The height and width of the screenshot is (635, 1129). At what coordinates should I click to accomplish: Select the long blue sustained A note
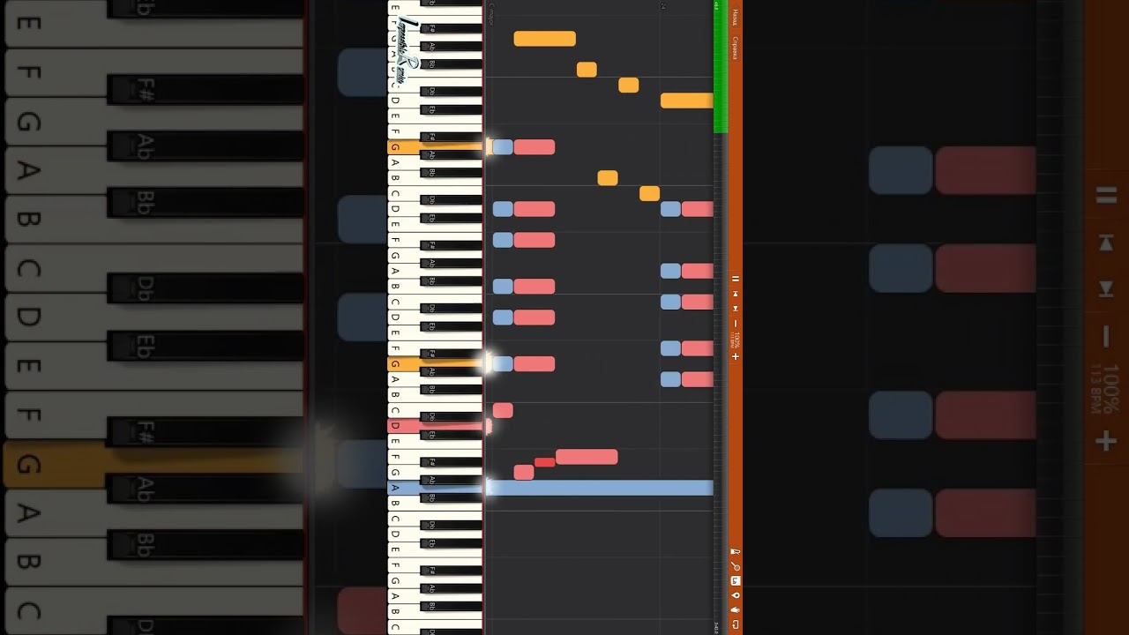[x=599, y=488]
